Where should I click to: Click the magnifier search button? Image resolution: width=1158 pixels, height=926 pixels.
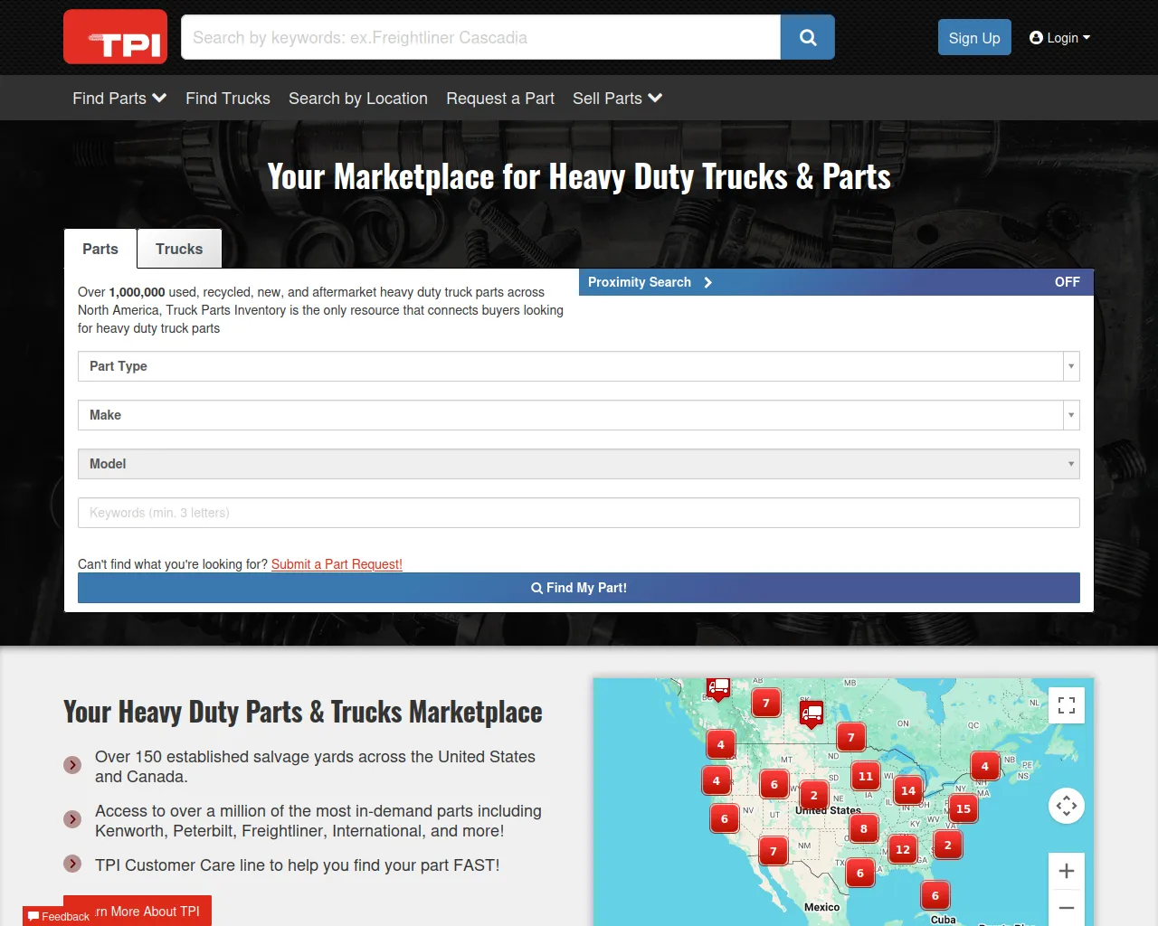pos(808,37)
